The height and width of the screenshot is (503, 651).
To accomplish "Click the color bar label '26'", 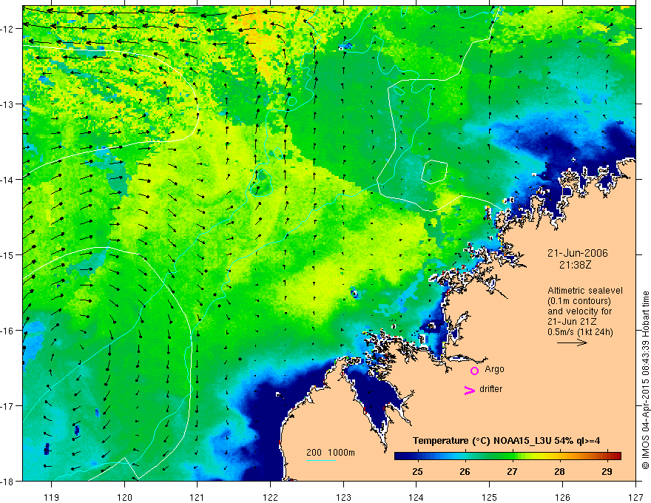I will (x=465, y=471).
